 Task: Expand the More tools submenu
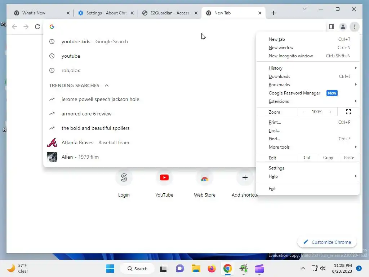click(x=308, y=147)
